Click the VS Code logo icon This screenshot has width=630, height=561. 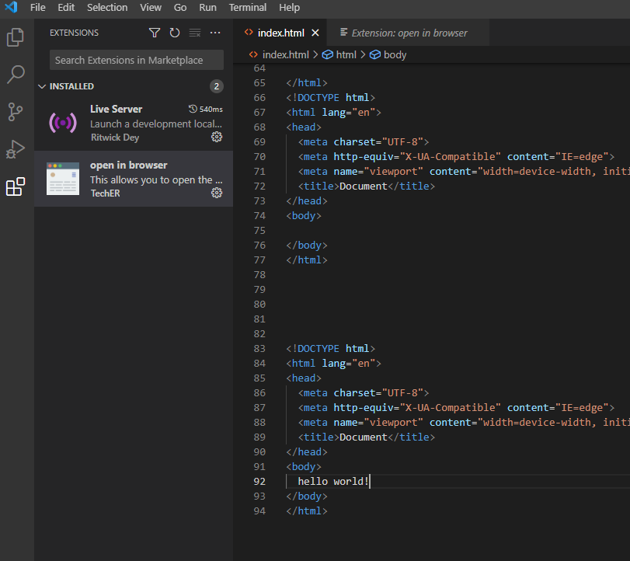pyautogui.click(x=11, y=7)
